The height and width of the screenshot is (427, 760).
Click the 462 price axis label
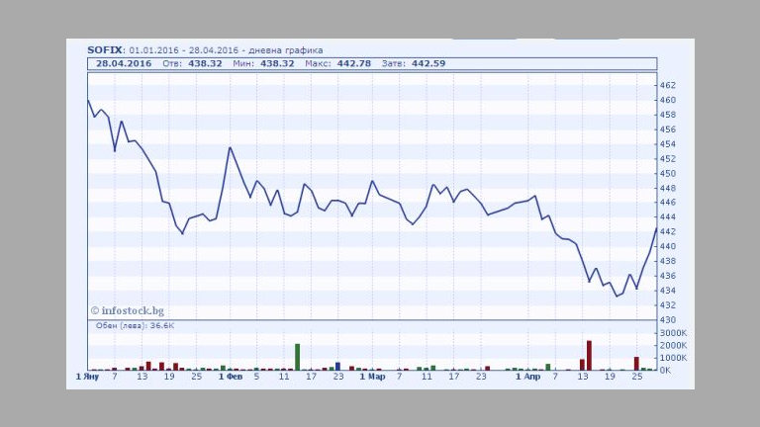coord(667,85)
